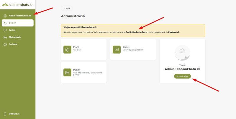The height and width of the screenshot is (119, 236).
Task: Click the Odhlásiť sa logout icon
Action: coord(5,114)
